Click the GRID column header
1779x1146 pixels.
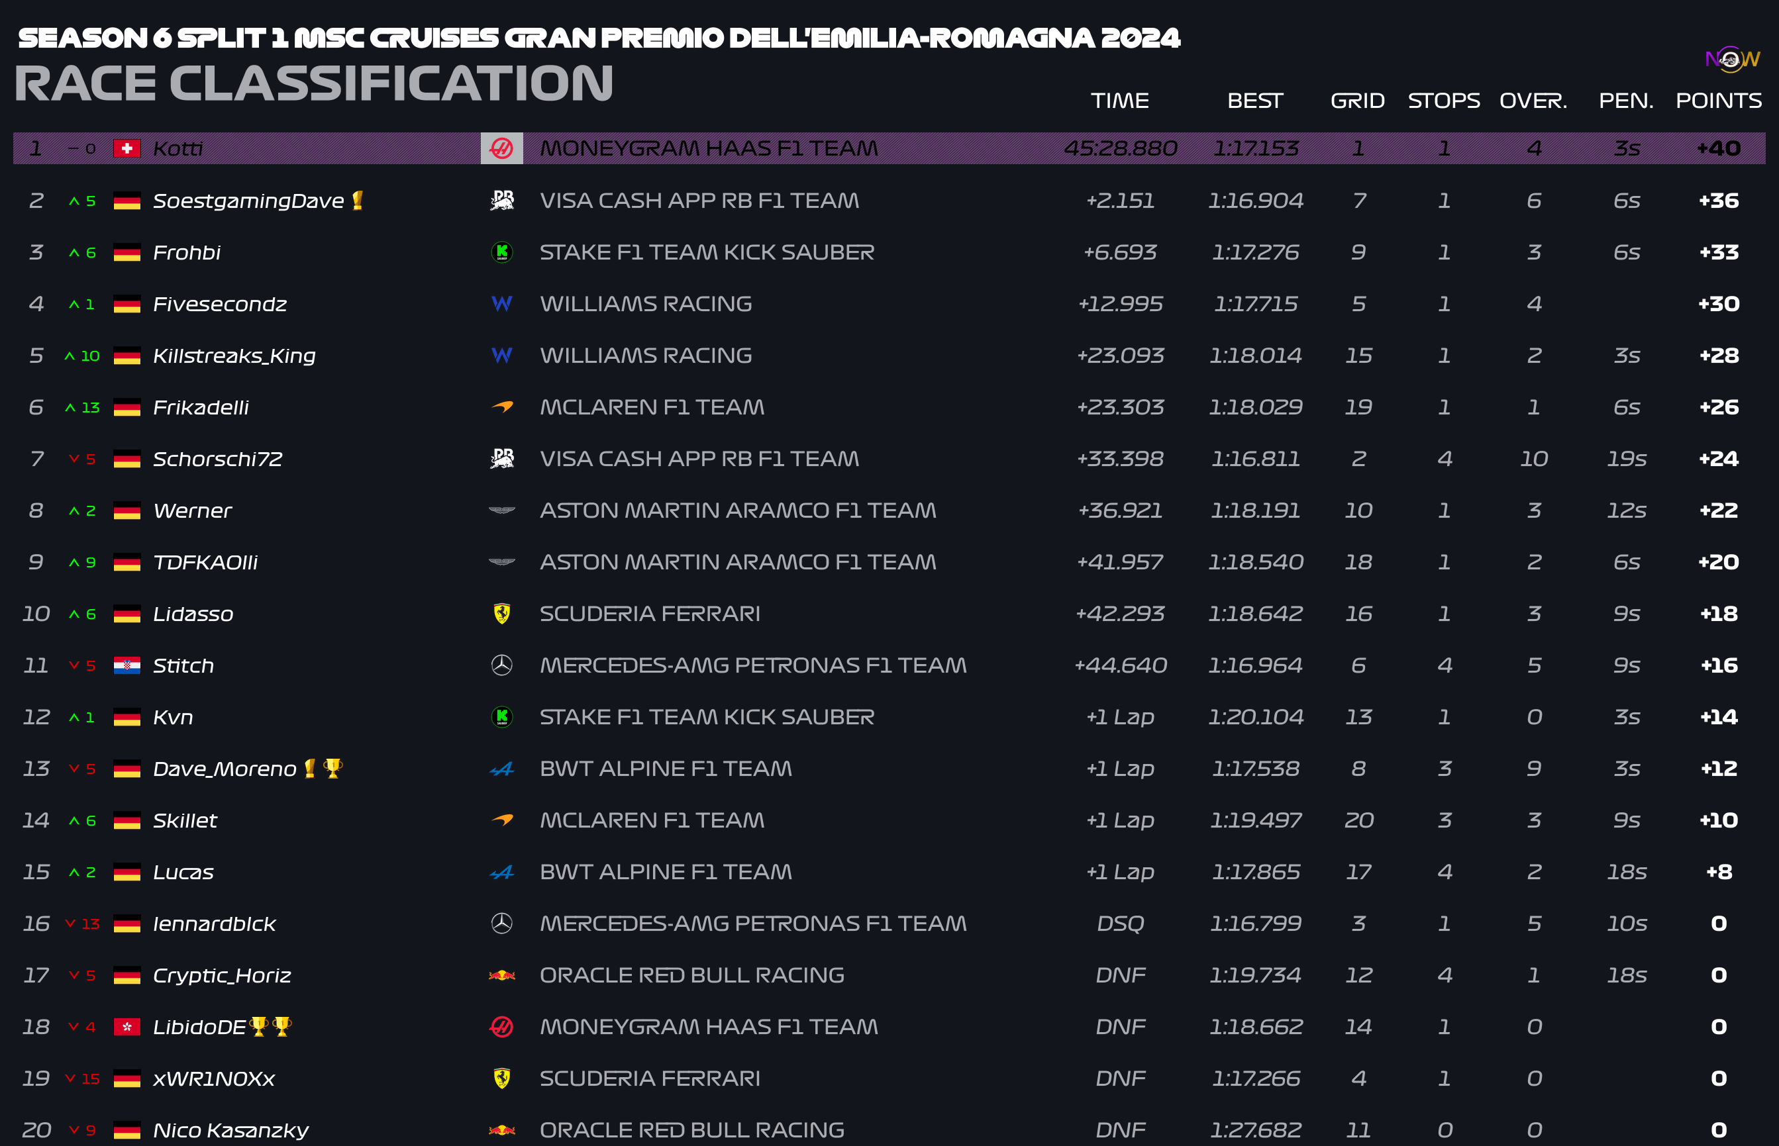pyautogui.click(x=1358, y=101)
